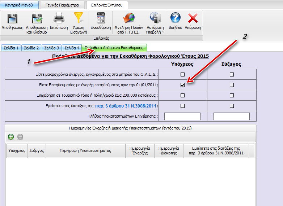Open the Βοήθεια help icon
The image size is (283, 206).
[176, 19]
